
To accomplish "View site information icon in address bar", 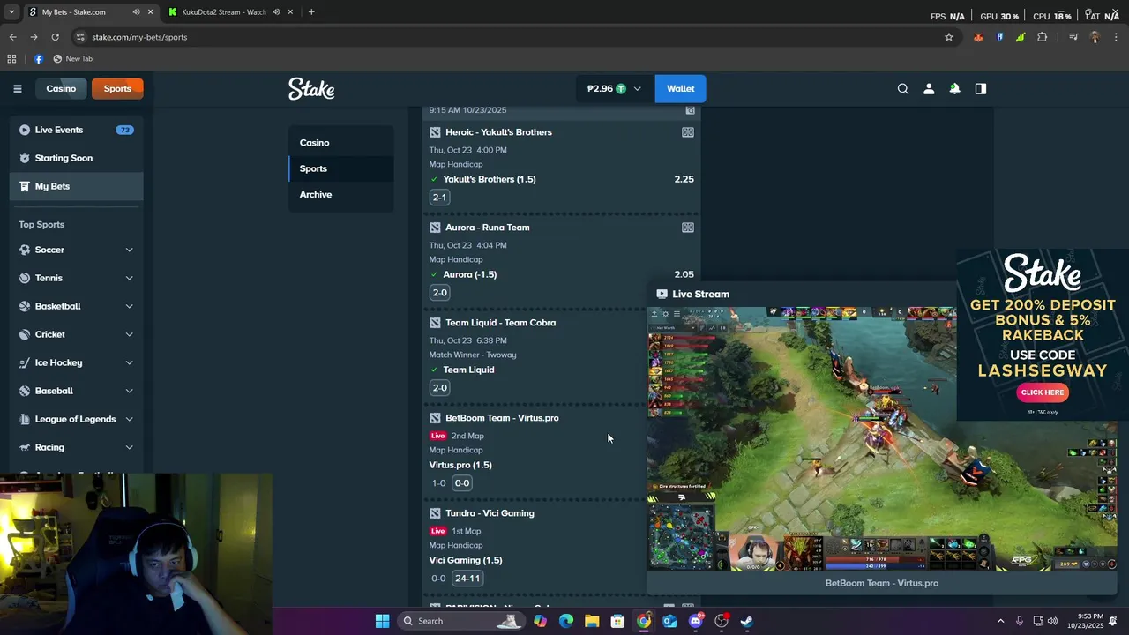I will pyautogui.click(x=80, y=37).
